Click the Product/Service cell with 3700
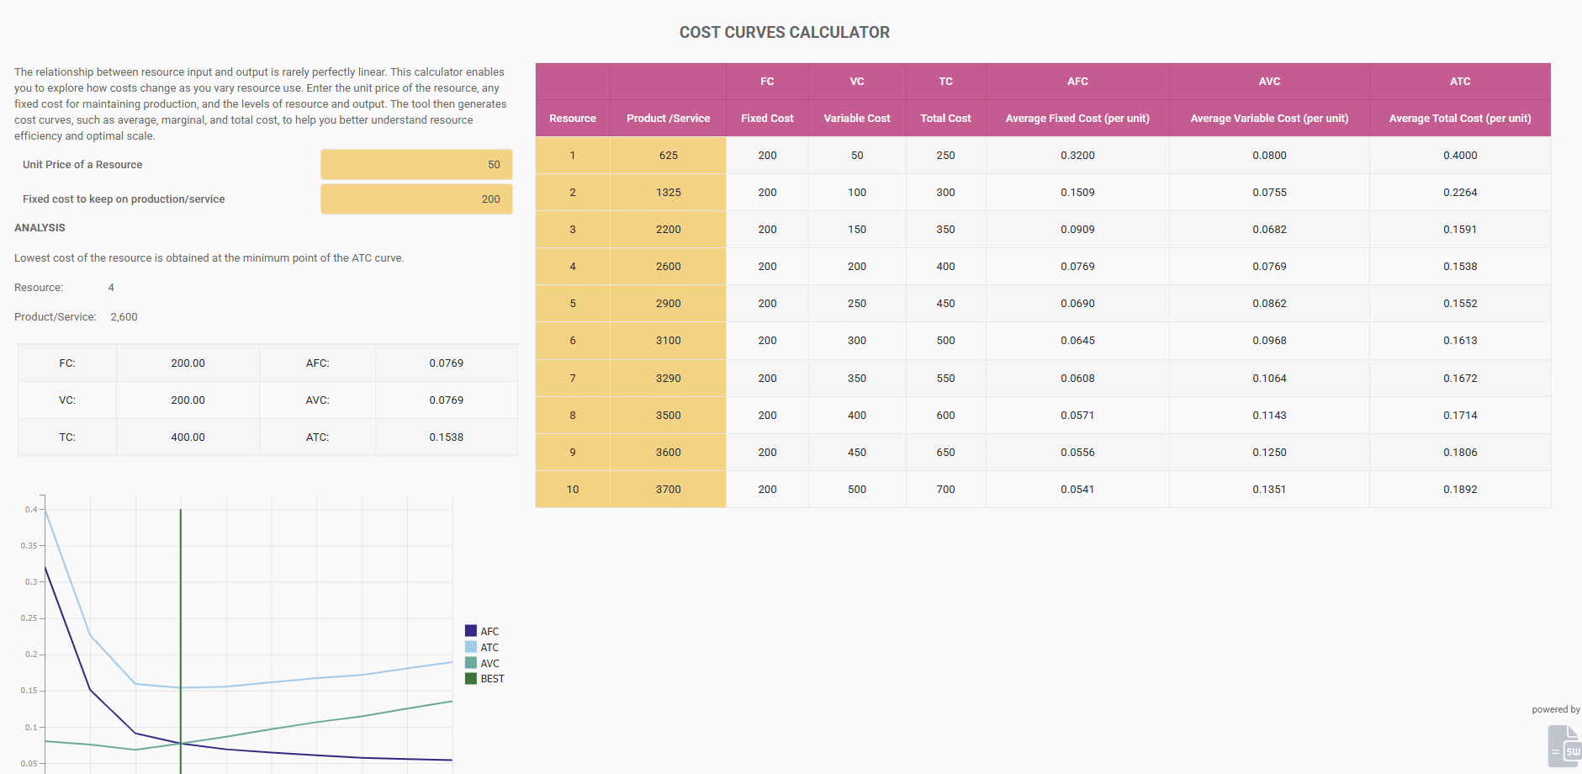 click(x=669, y=490)
